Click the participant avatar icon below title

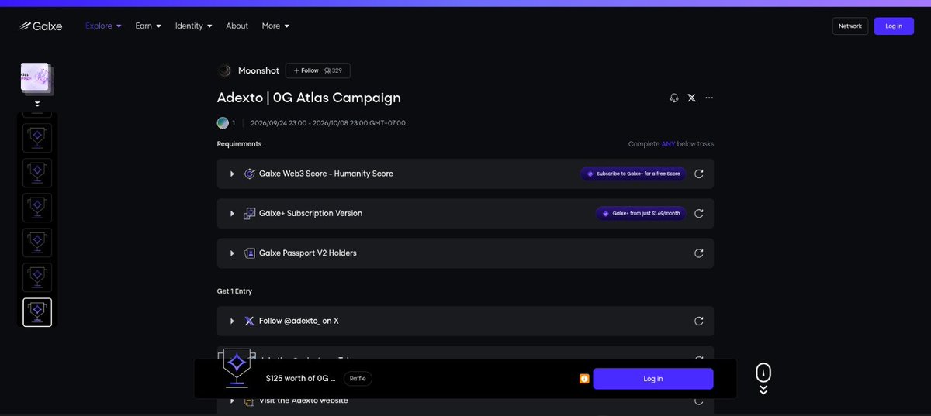click(x=223, y=122)
